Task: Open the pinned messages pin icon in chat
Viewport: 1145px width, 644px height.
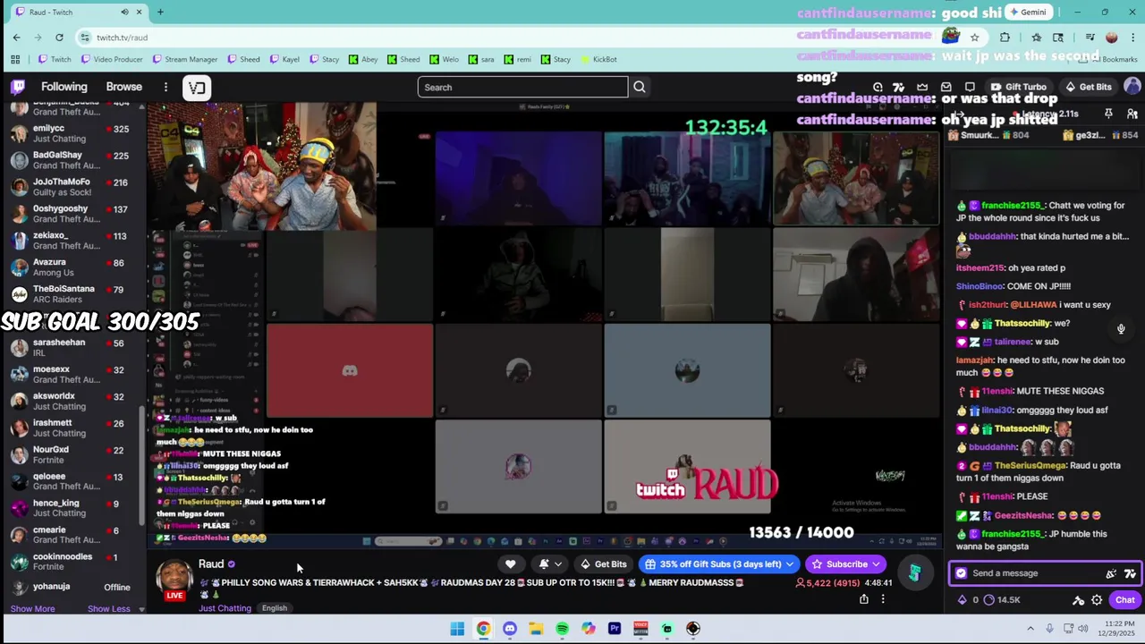Action: [1108, 114]
